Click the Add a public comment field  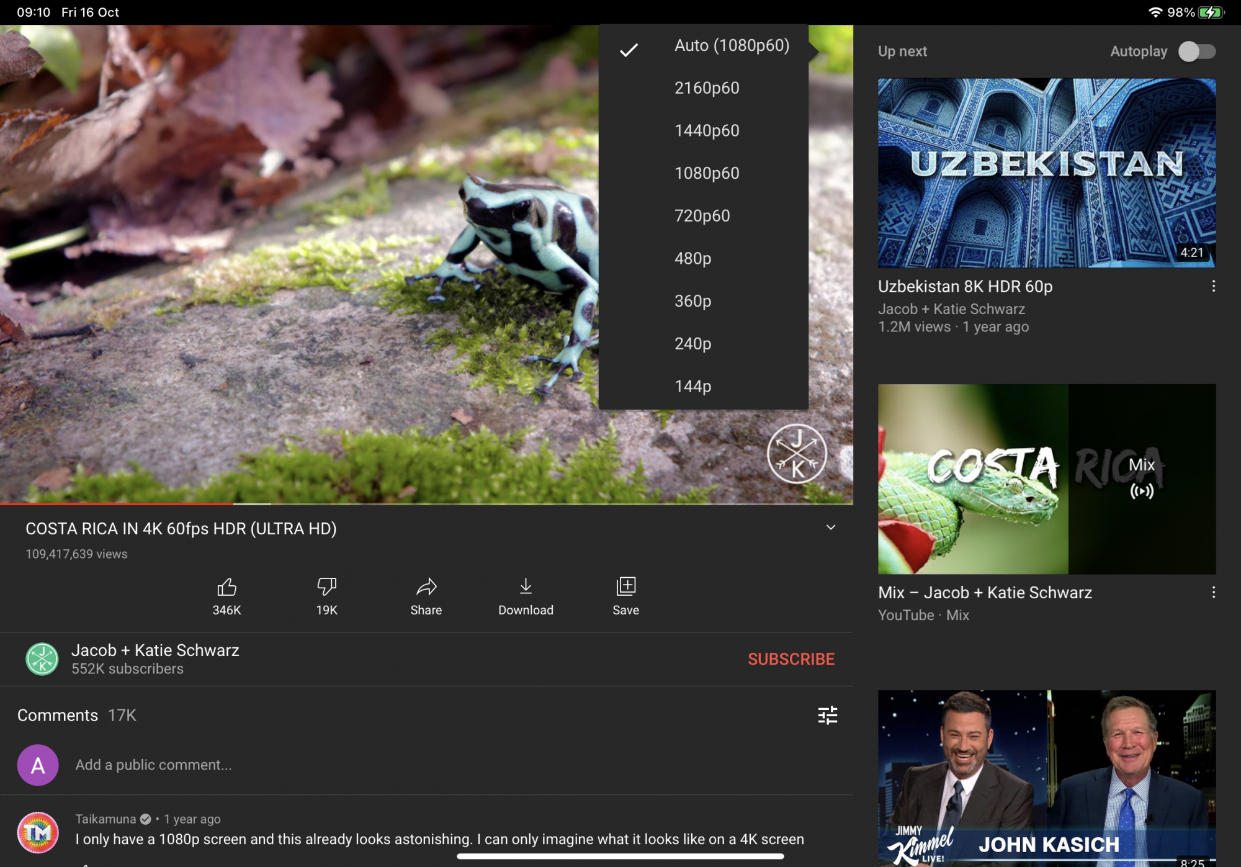coord(153,765)
